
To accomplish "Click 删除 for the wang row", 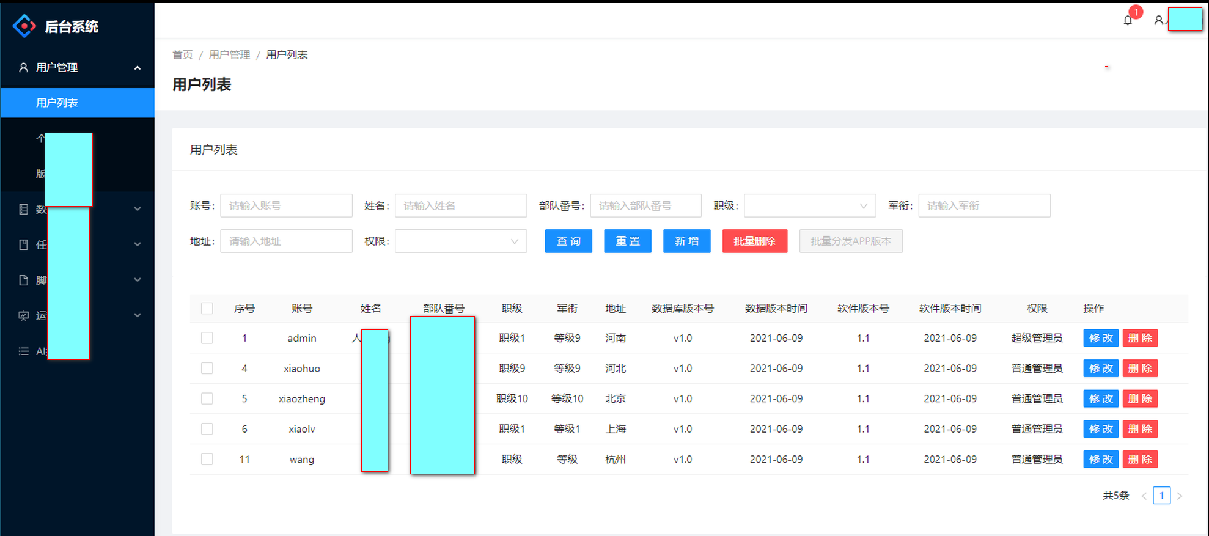I will [x=1140, y=459].
